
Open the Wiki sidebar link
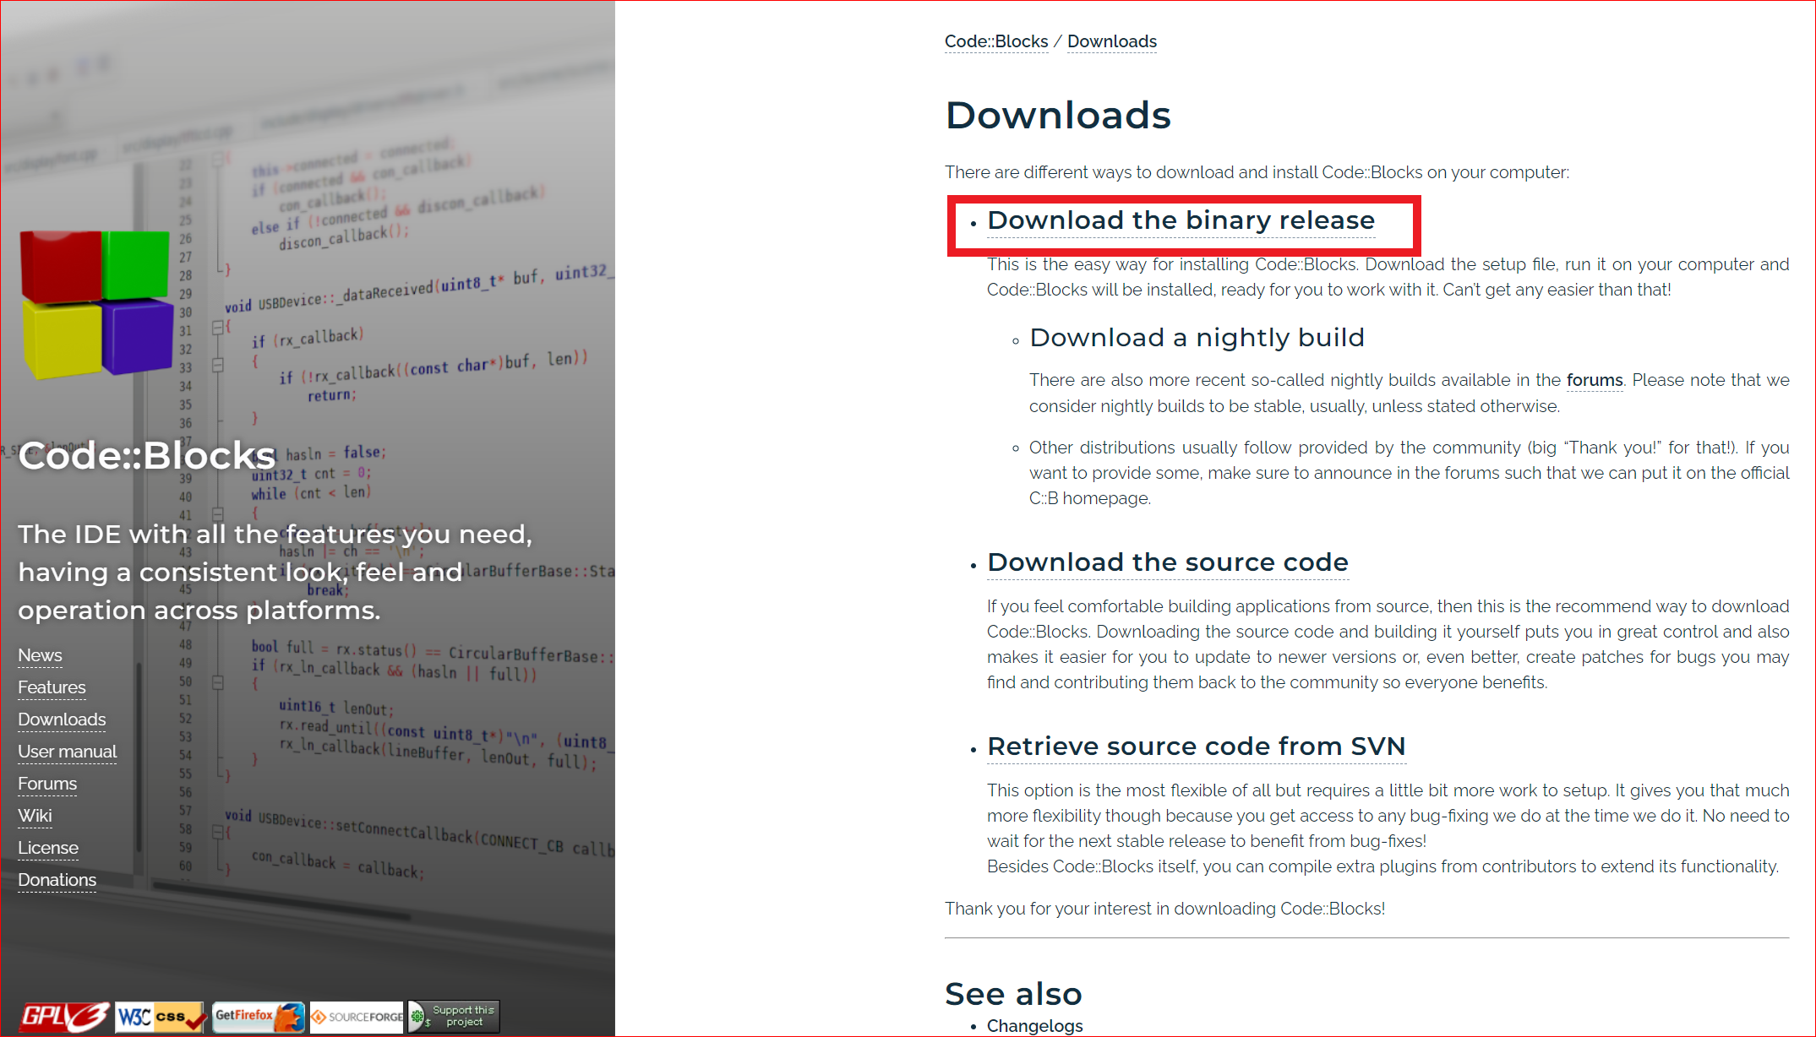coord(35,816)
